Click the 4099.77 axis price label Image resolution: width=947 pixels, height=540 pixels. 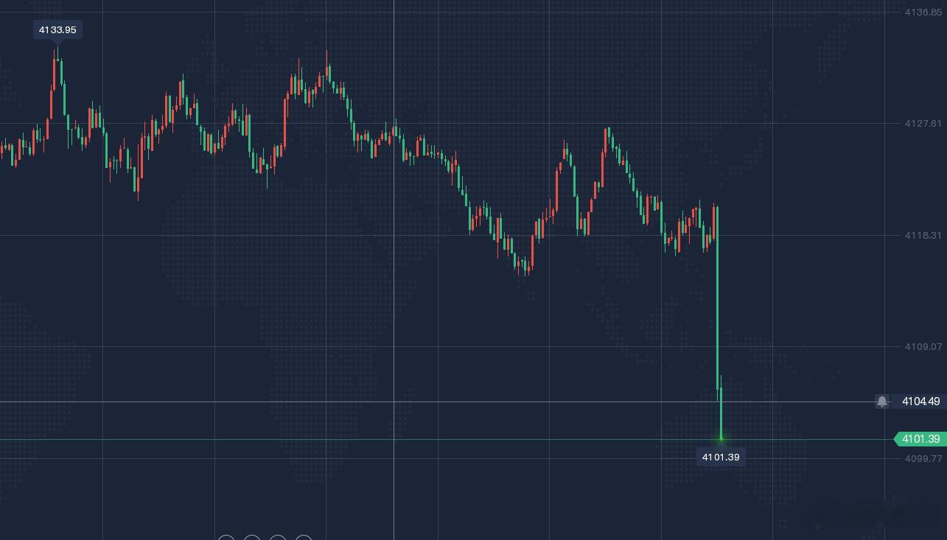[x=923, y=458]
